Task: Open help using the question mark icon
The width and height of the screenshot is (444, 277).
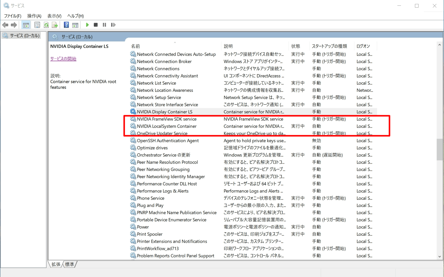Action: pos(66,25)
